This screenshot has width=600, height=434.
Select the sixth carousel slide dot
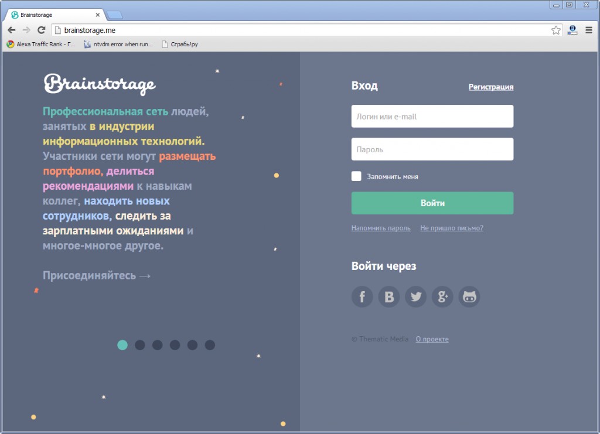coord(210,345)
